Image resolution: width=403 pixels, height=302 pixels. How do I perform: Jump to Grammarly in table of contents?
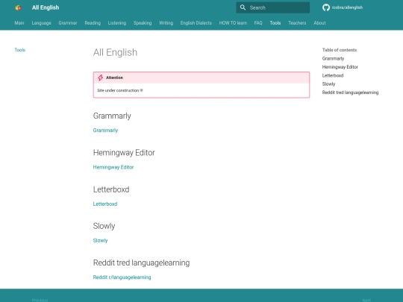coord(333,59)
